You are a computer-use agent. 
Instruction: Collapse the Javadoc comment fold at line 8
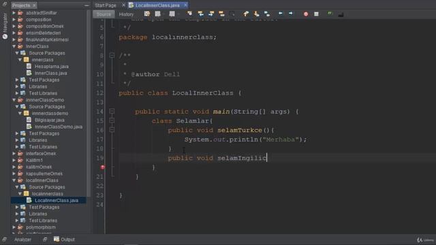tap(112, 56)
